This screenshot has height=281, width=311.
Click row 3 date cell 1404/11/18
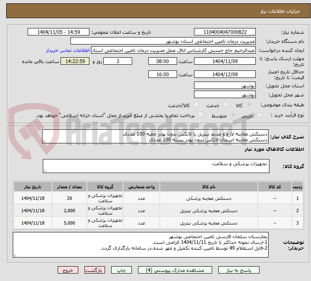pyautogui.click(x=33, y=223)
